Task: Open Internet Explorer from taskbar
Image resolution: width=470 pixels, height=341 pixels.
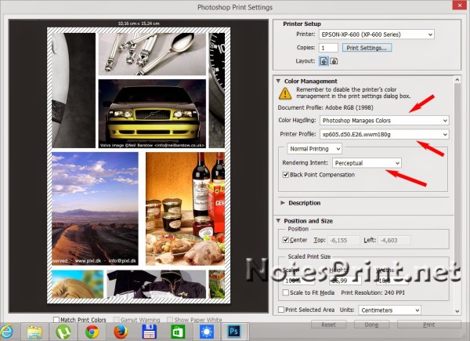Action: tap(9, 332)
